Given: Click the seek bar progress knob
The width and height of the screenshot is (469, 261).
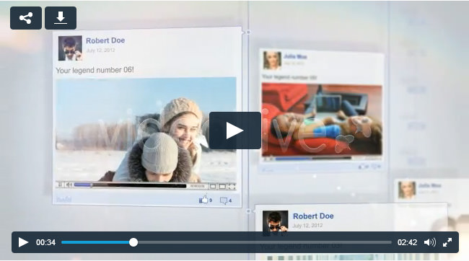Looking at the screenshot, I should [x=133, y=242].
